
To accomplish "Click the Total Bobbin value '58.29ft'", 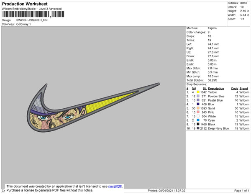I will [212, 80].
